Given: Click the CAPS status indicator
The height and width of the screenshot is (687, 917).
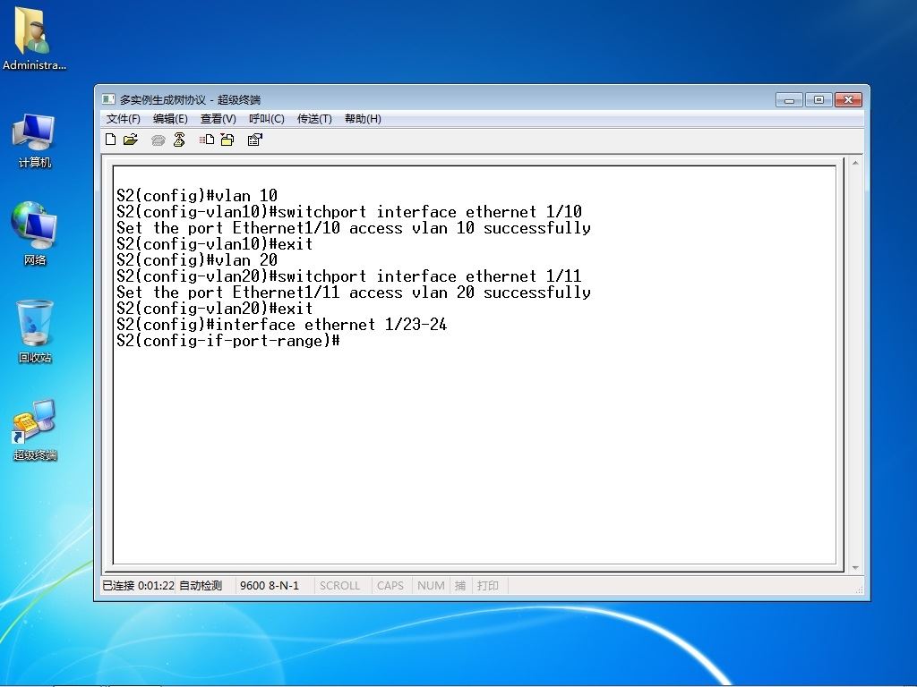Looking at the screenshot, I should click(x=390, y=585).
